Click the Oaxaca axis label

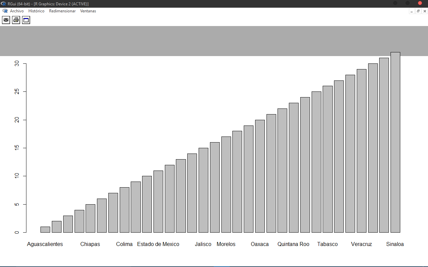tap(260, 244)
